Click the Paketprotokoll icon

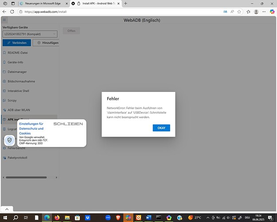[x=4, y=158]
